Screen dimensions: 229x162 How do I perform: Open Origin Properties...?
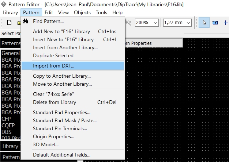pyautogui.click(x=73, y=136)
